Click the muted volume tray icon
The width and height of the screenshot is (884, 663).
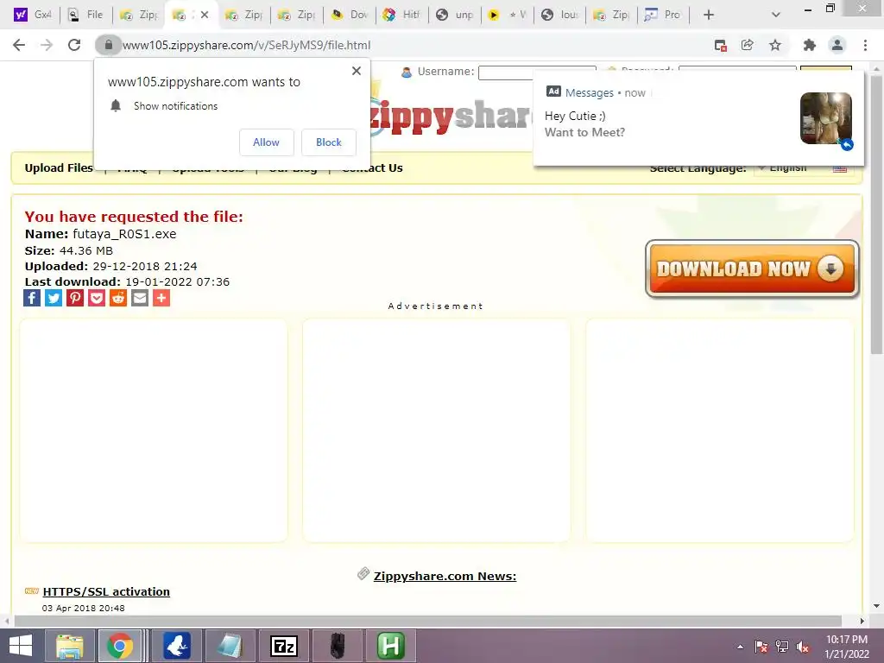(803, 647)
